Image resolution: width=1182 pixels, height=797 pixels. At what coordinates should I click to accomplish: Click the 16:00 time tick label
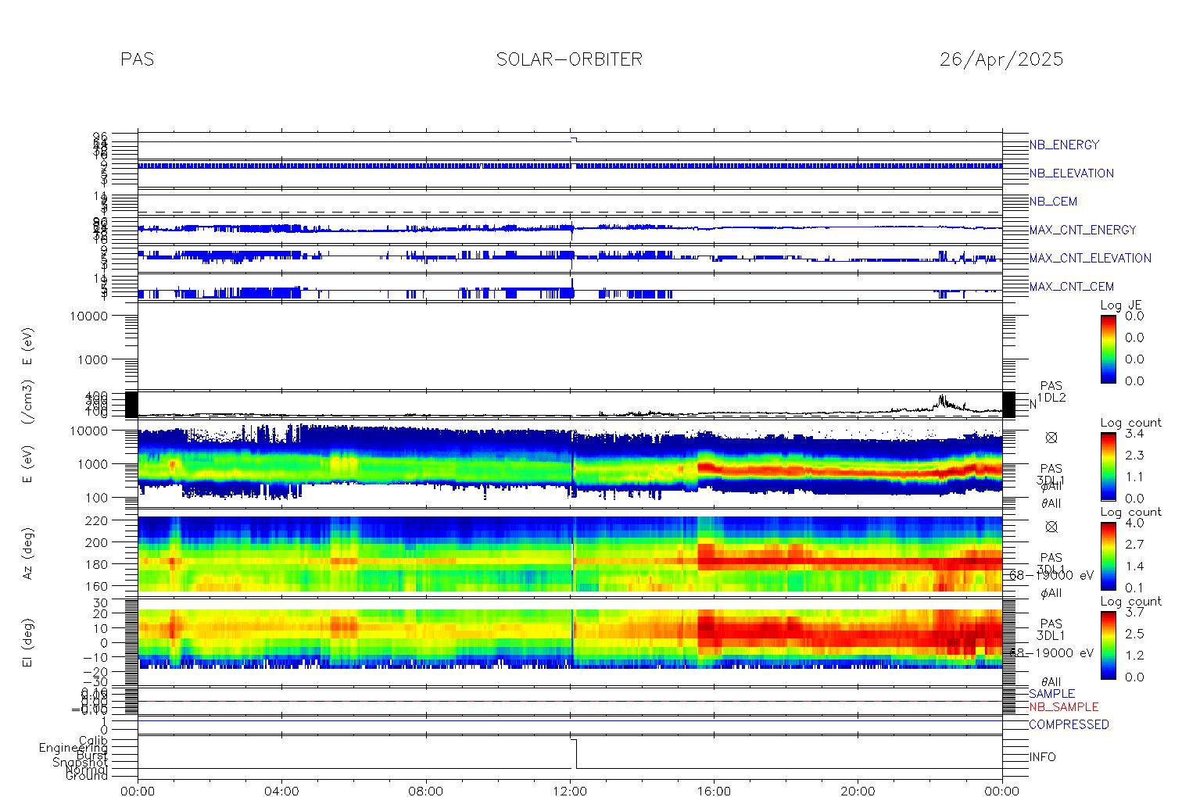pos(714,791)
